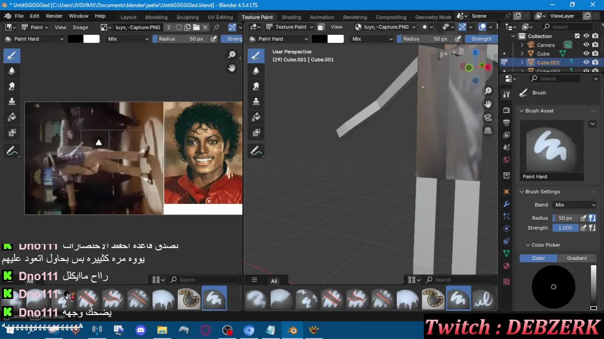Select the Color mode button in Color Picker

click(538, 258)
